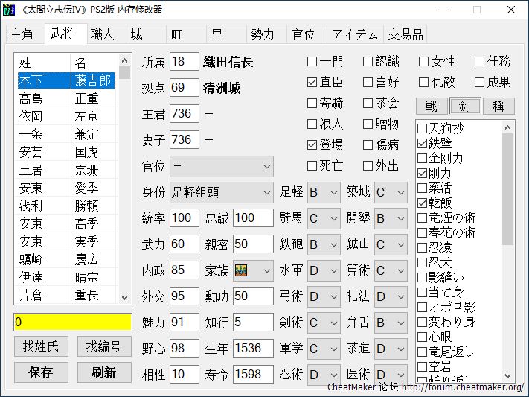Screen dimensions: 529x397
Task: Select the 戦 skill category button
Action: (x=432, y=107)
